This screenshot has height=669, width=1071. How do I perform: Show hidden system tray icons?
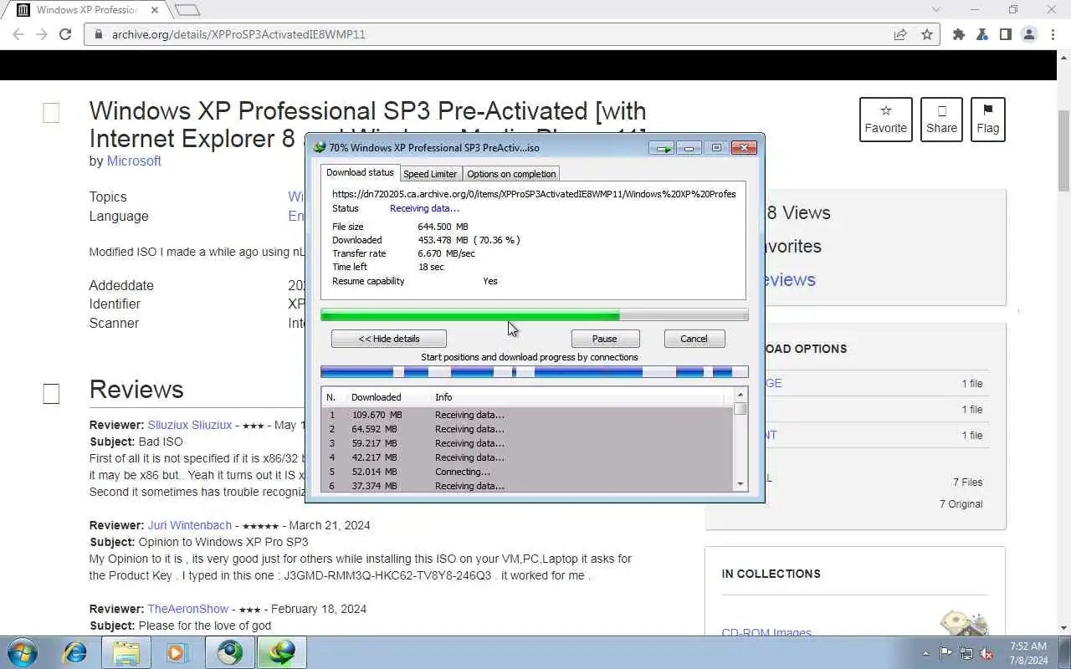[925, 653]
